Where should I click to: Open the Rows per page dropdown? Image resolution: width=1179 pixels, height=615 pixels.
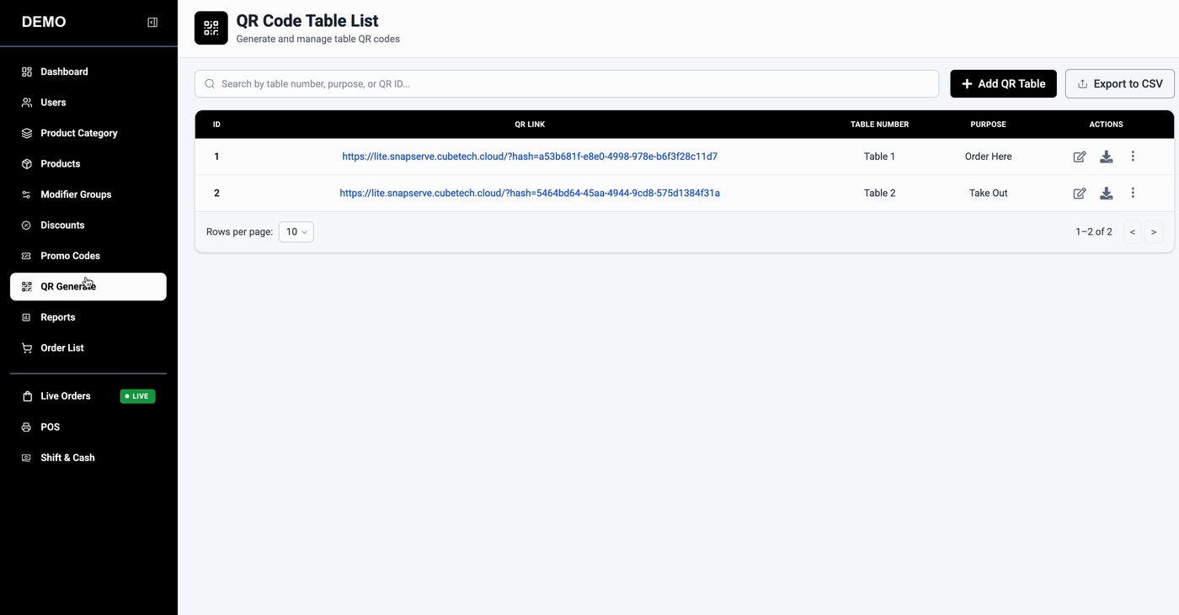[x=296, y=232]
